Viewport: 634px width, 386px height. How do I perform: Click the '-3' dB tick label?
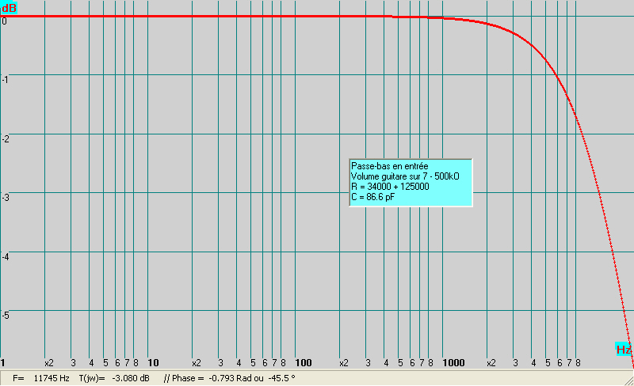[5, 198]
